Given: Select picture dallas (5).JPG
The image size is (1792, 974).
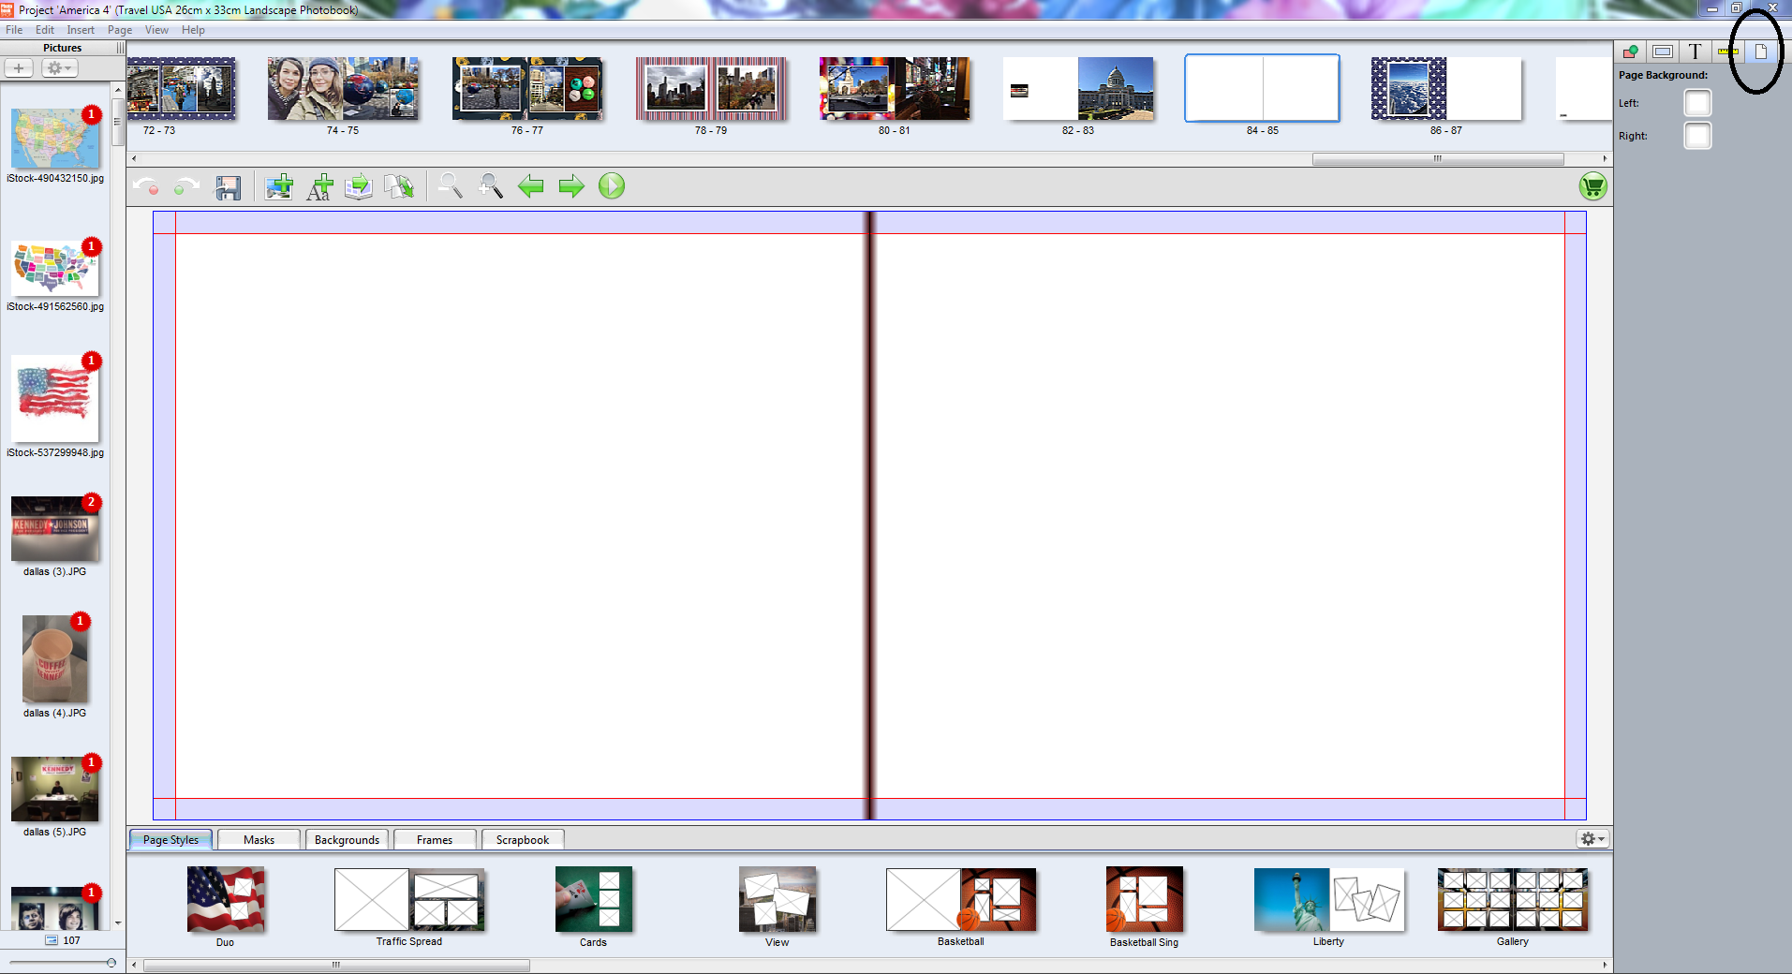Looking at the screenshot, I should (x=55, y=790).
